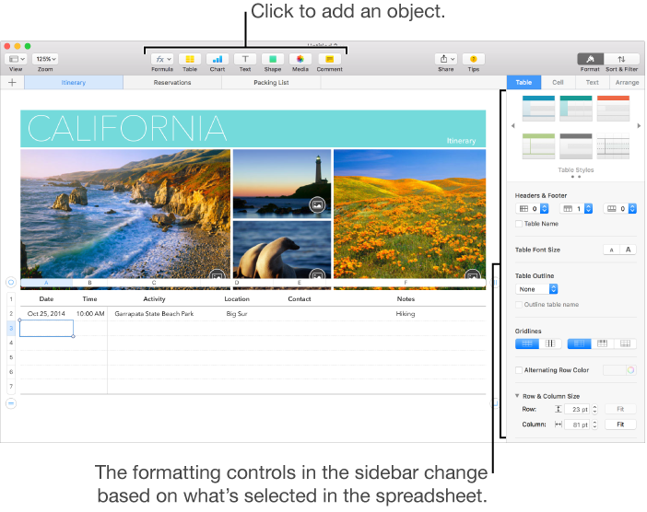647x512 pixels.
Task: Select the Text tab in sidebar
Action: click(592, 83)
